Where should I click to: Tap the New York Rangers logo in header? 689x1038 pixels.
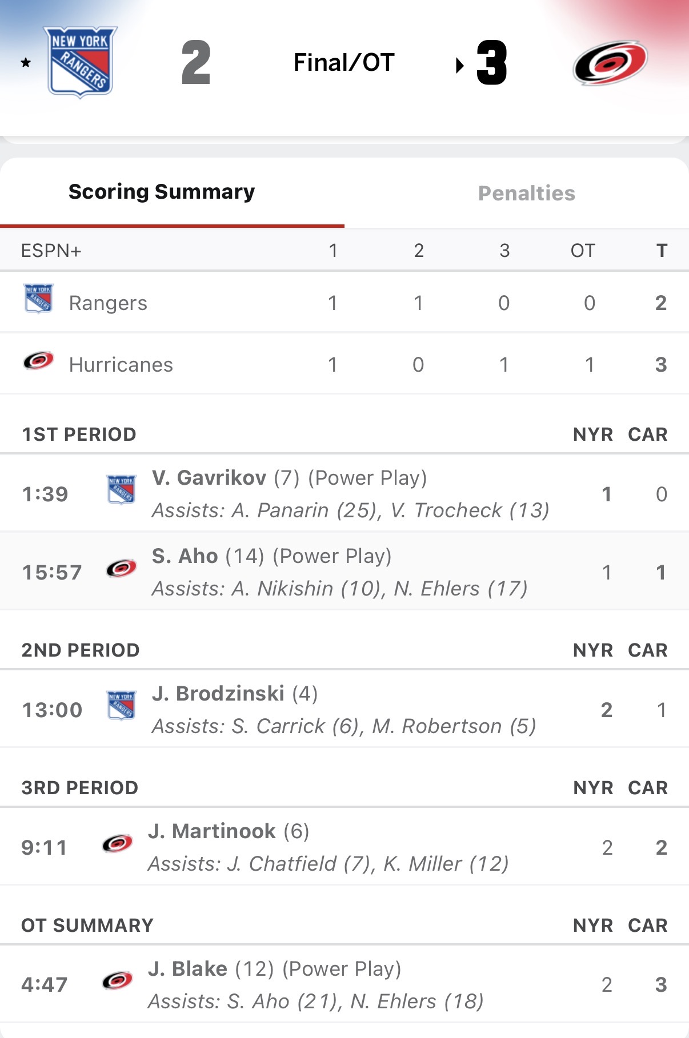(80, 62)
